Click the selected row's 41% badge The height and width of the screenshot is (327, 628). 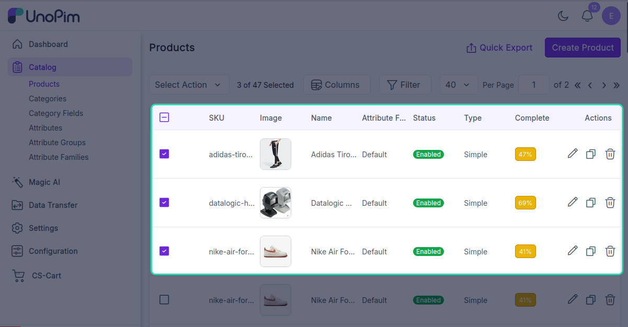(526, 251)
